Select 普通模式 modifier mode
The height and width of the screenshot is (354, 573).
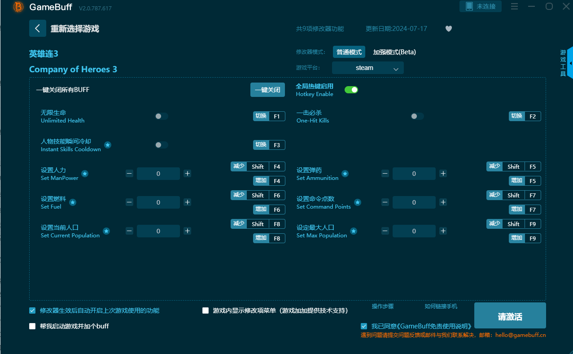click(x=349, y=52)
